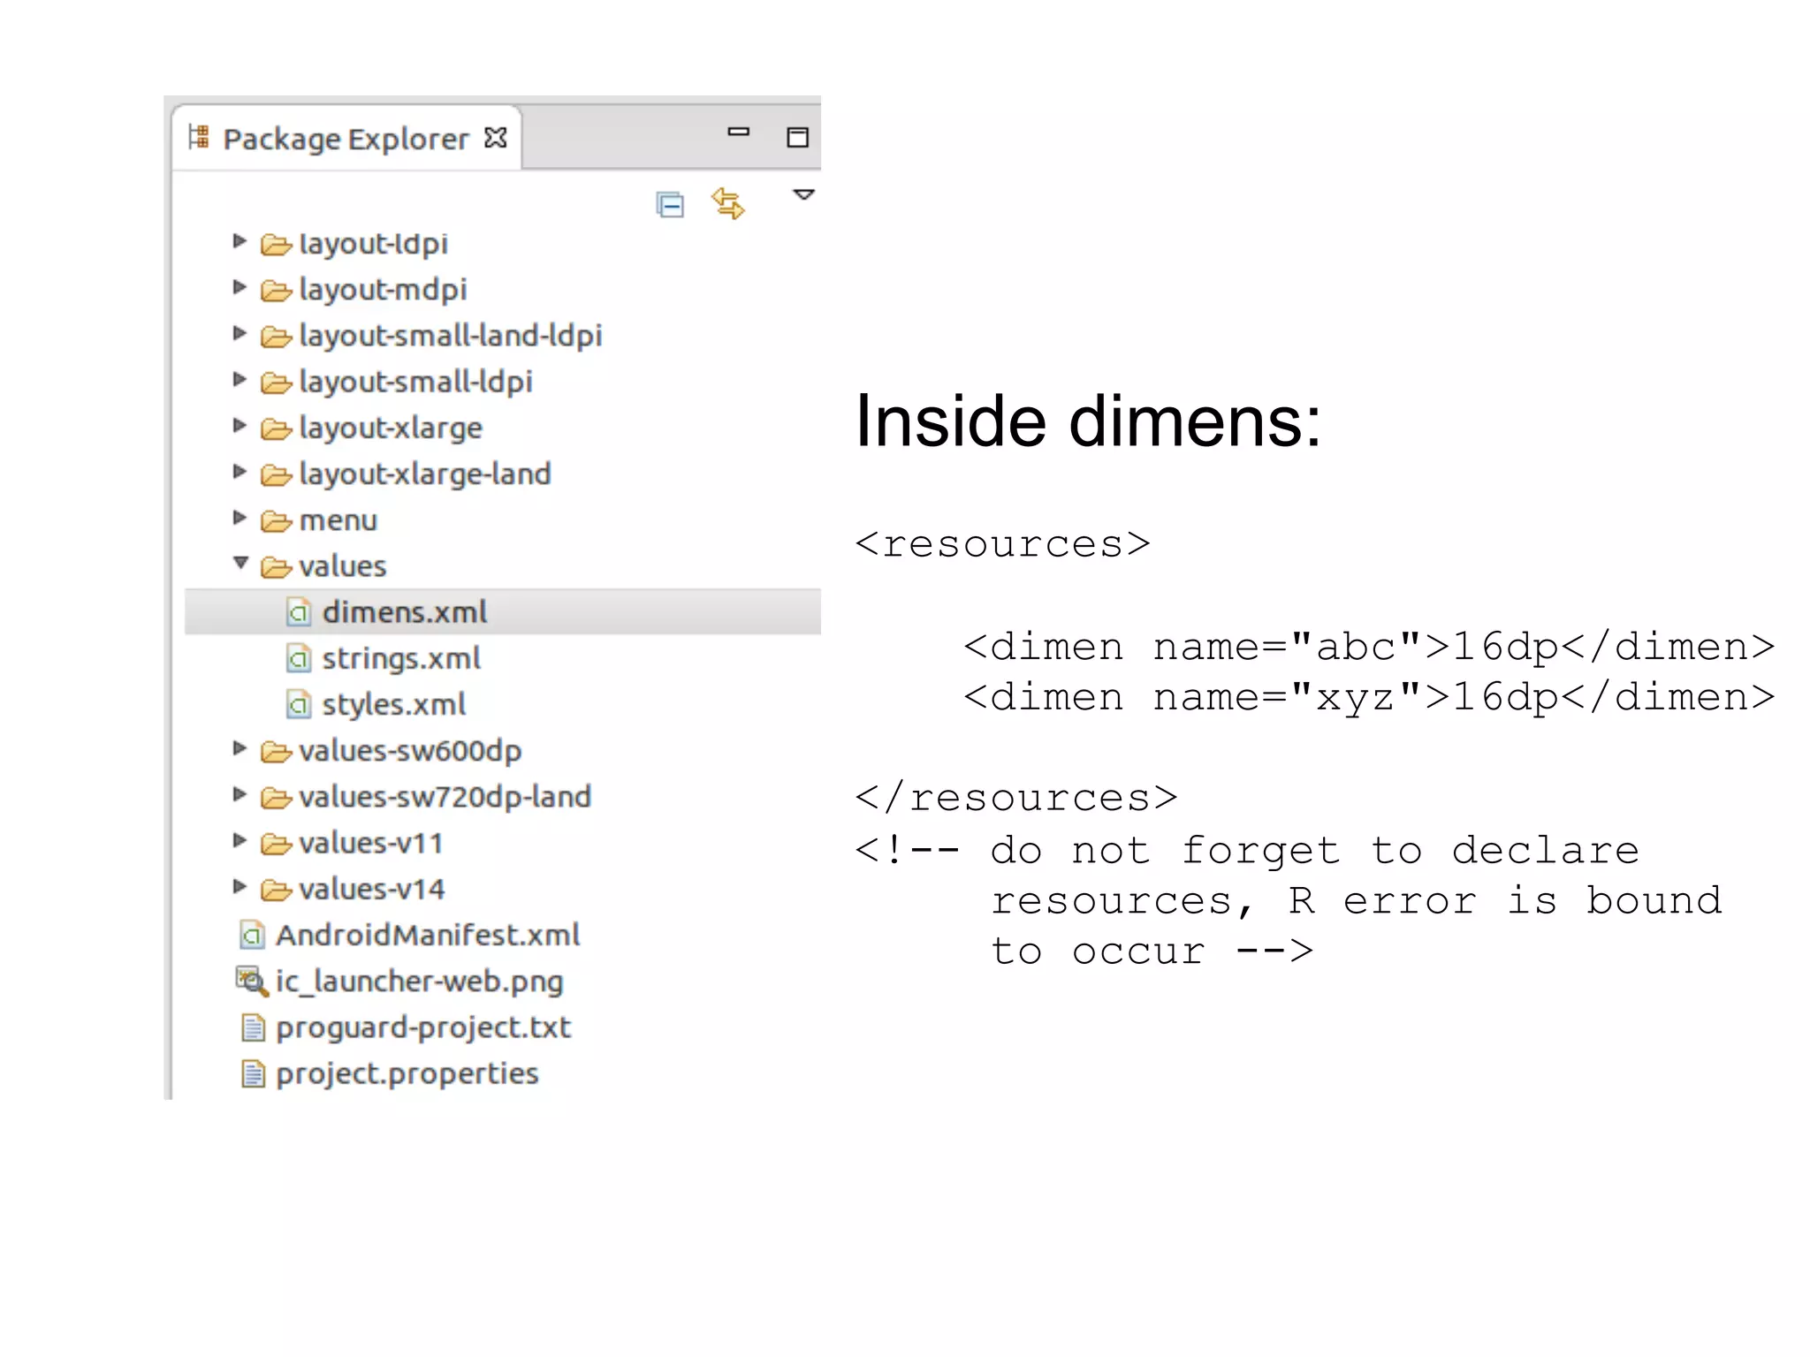Image resolution: width=1810 pixels, height=1357 pixels.
Task: Click the project.properties file icon
Action: [253, 1073]
